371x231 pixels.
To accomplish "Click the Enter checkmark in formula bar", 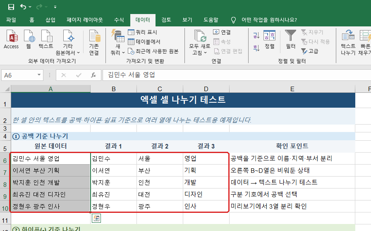I will pos(79,75).
